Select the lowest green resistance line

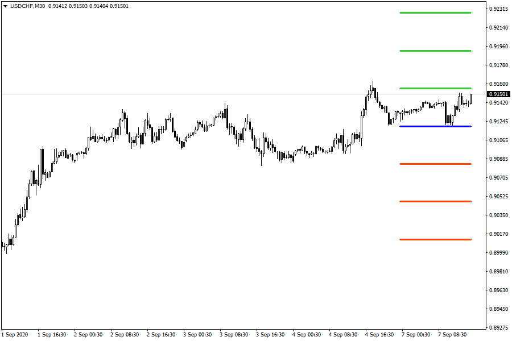(x=435, y=88)
